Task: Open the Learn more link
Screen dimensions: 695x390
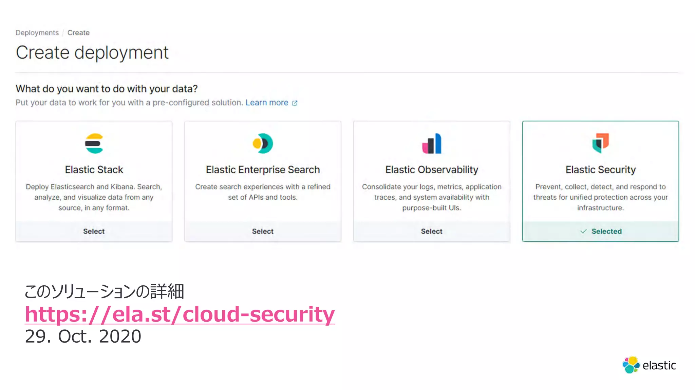Action: tap(267, 103)
